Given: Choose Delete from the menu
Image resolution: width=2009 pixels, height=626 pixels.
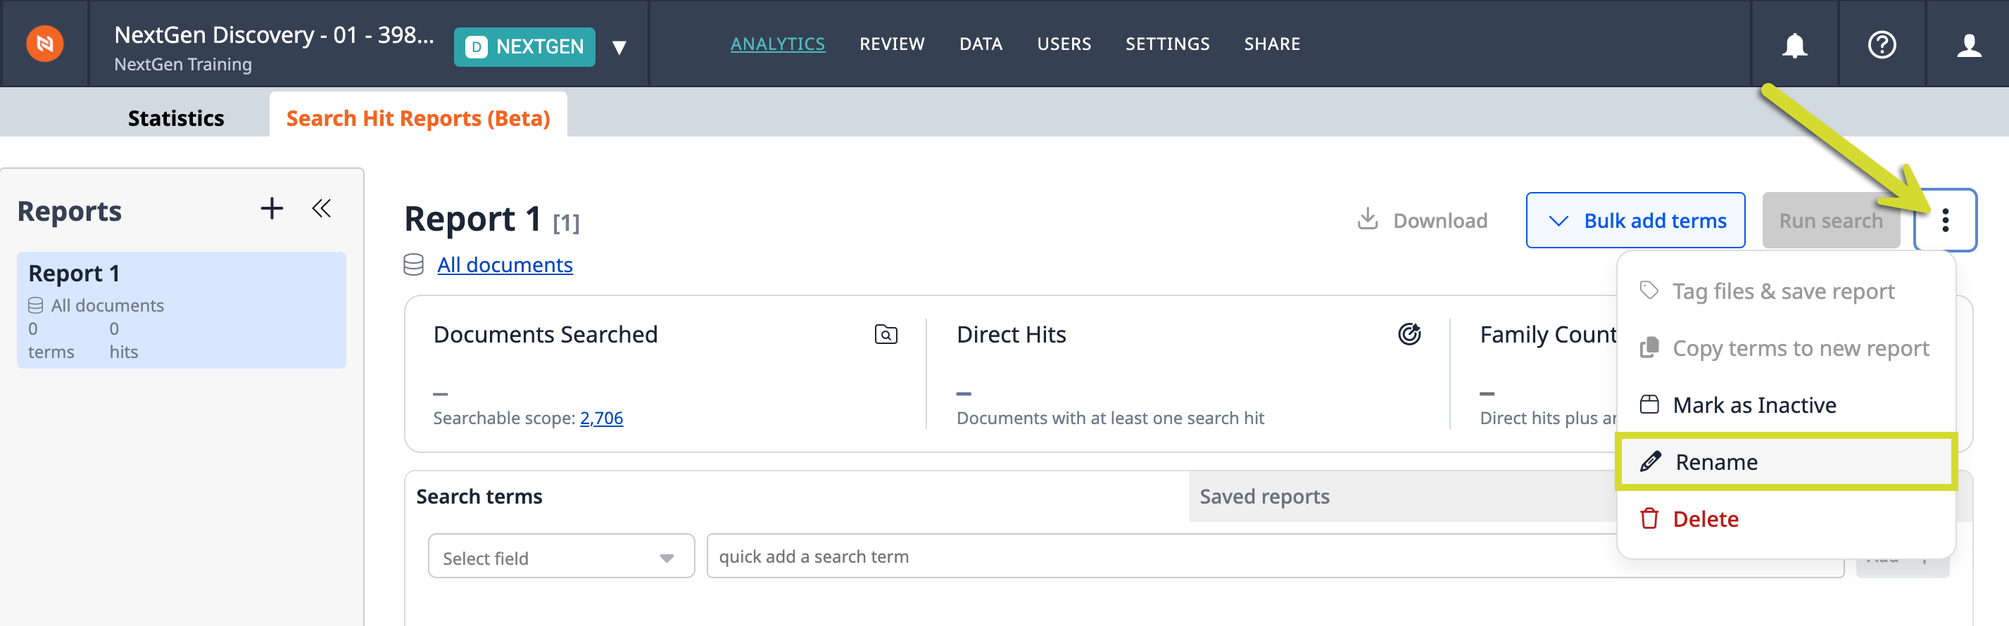Looking at the screenshot, I should point(1786,518).
